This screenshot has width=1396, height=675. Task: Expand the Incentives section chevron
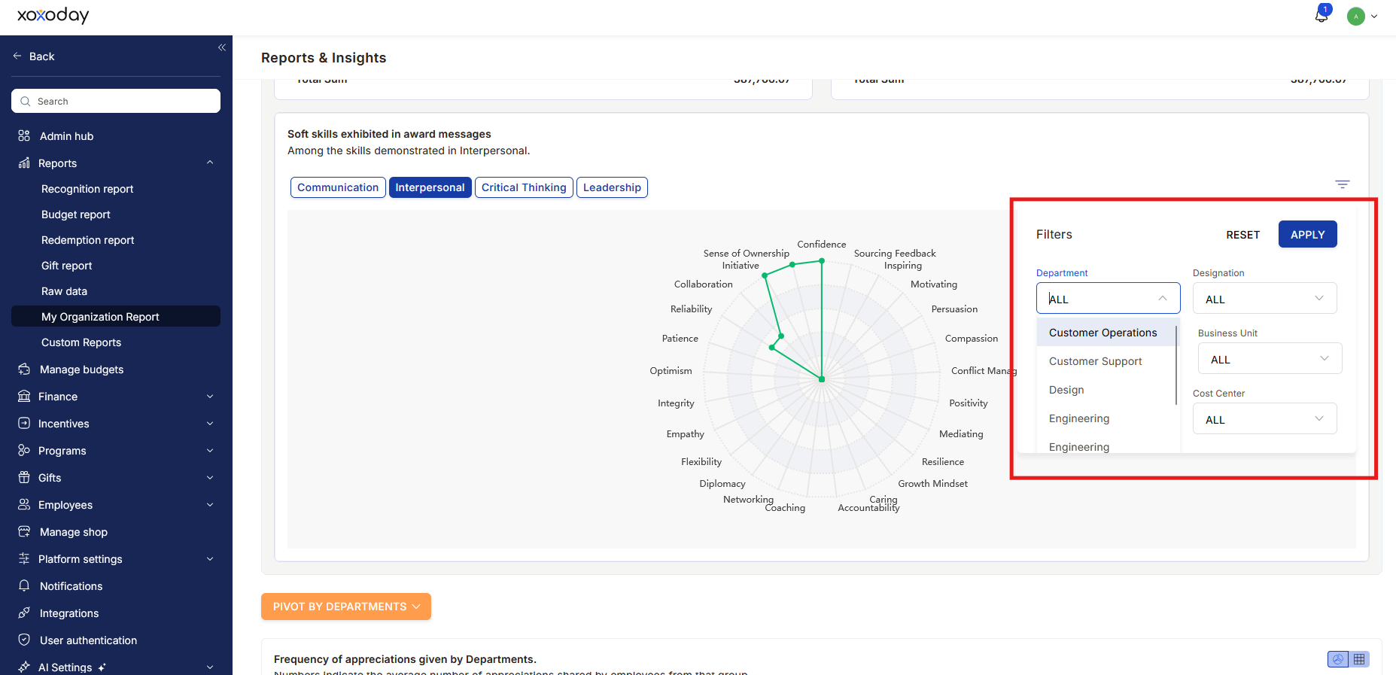(210, 424)
